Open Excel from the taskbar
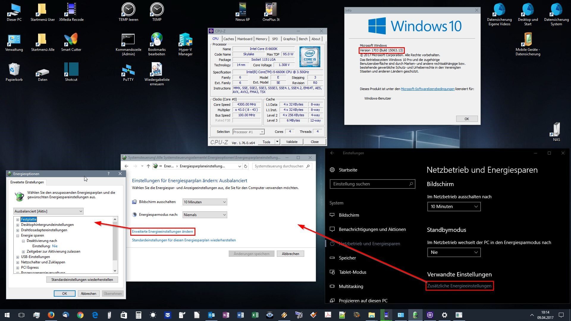Viewport: 571px width, 321px height. [x=255, y=315]
